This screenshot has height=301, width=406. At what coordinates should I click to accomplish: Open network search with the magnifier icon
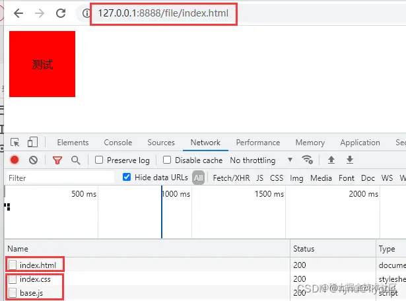76,160
